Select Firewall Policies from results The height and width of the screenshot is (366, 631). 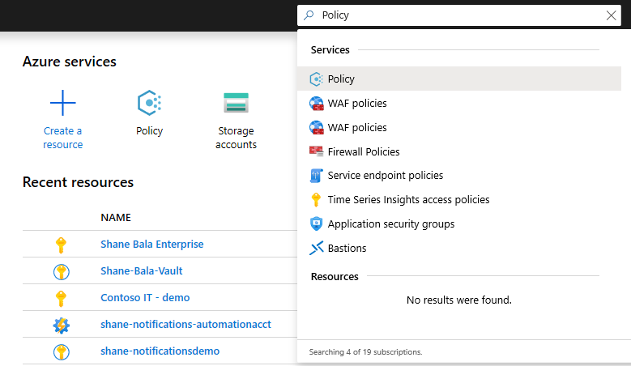[x=459, y=151]
